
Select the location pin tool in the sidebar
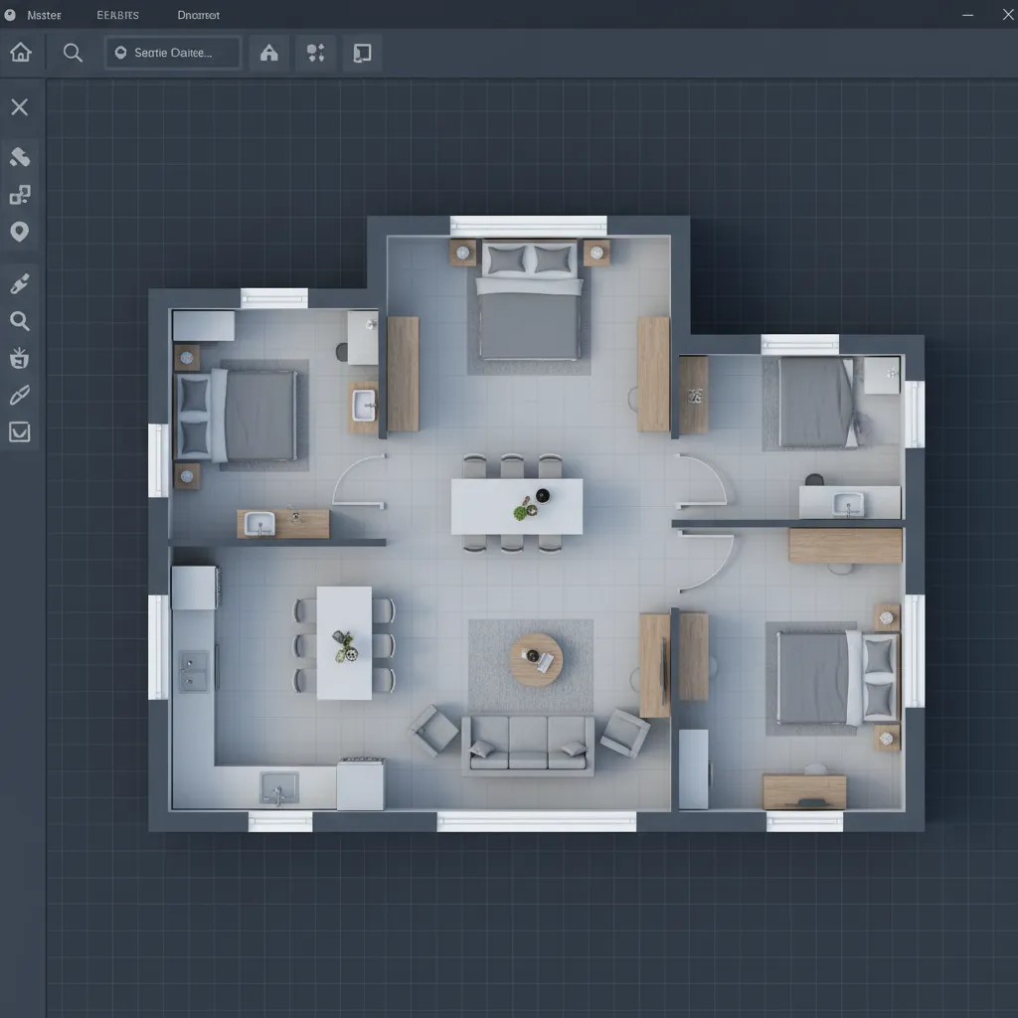click(20, 232)
